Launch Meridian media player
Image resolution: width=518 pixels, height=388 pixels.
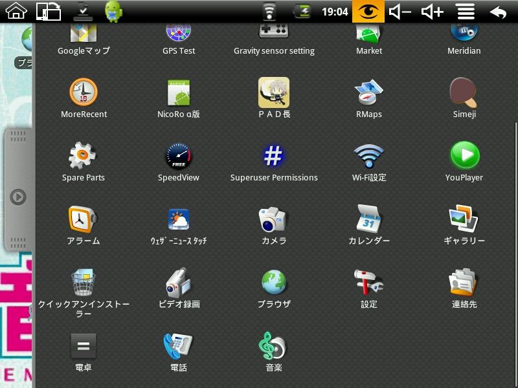click(x=464, y=39)
